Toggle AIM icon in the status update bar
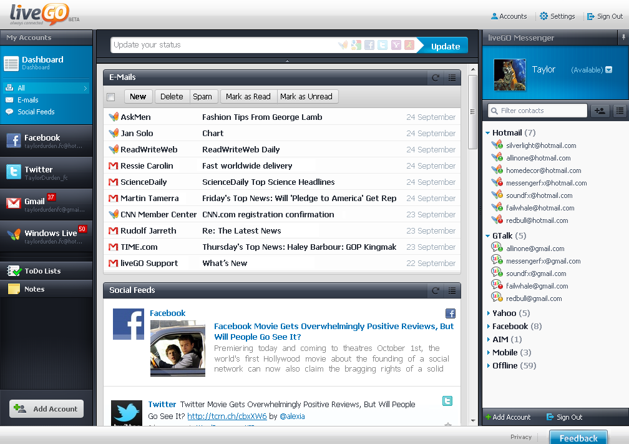The image size is (629, 444). coord(409,45)
